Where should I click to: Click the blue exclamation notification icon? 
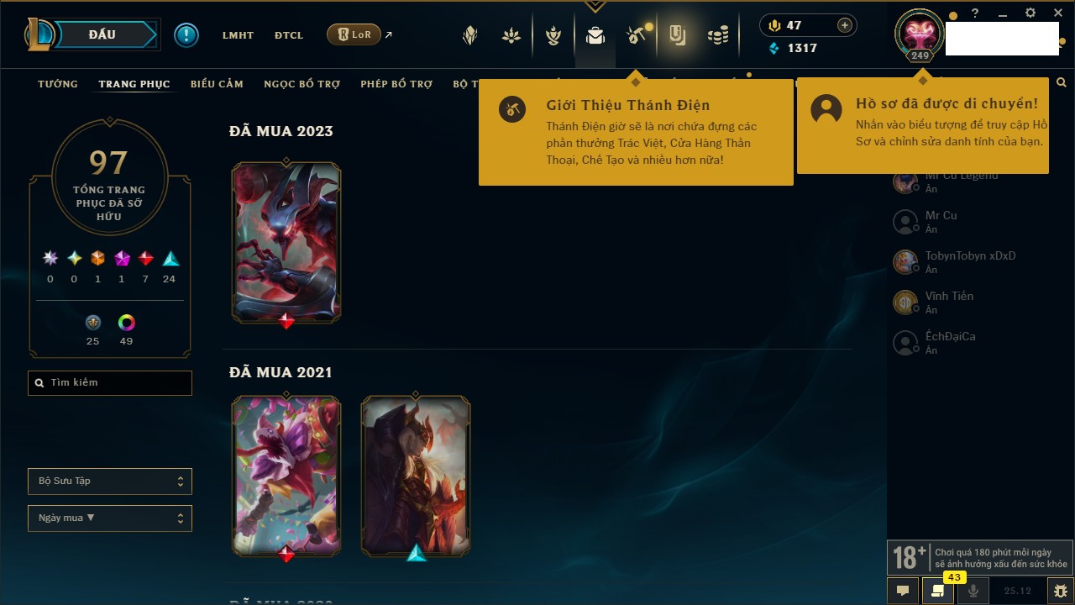coord(186,34)
